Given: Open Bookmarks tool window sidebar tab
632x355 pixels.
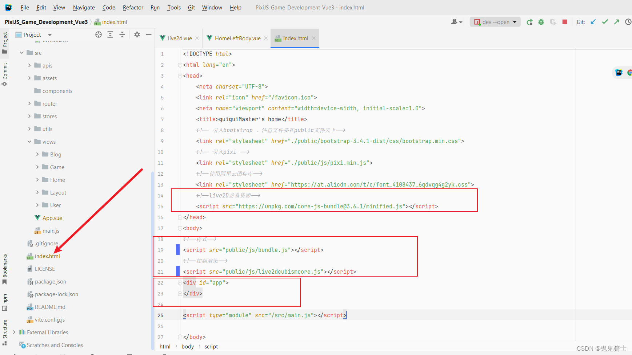Looking at the screenshot, I should [5, 269].
